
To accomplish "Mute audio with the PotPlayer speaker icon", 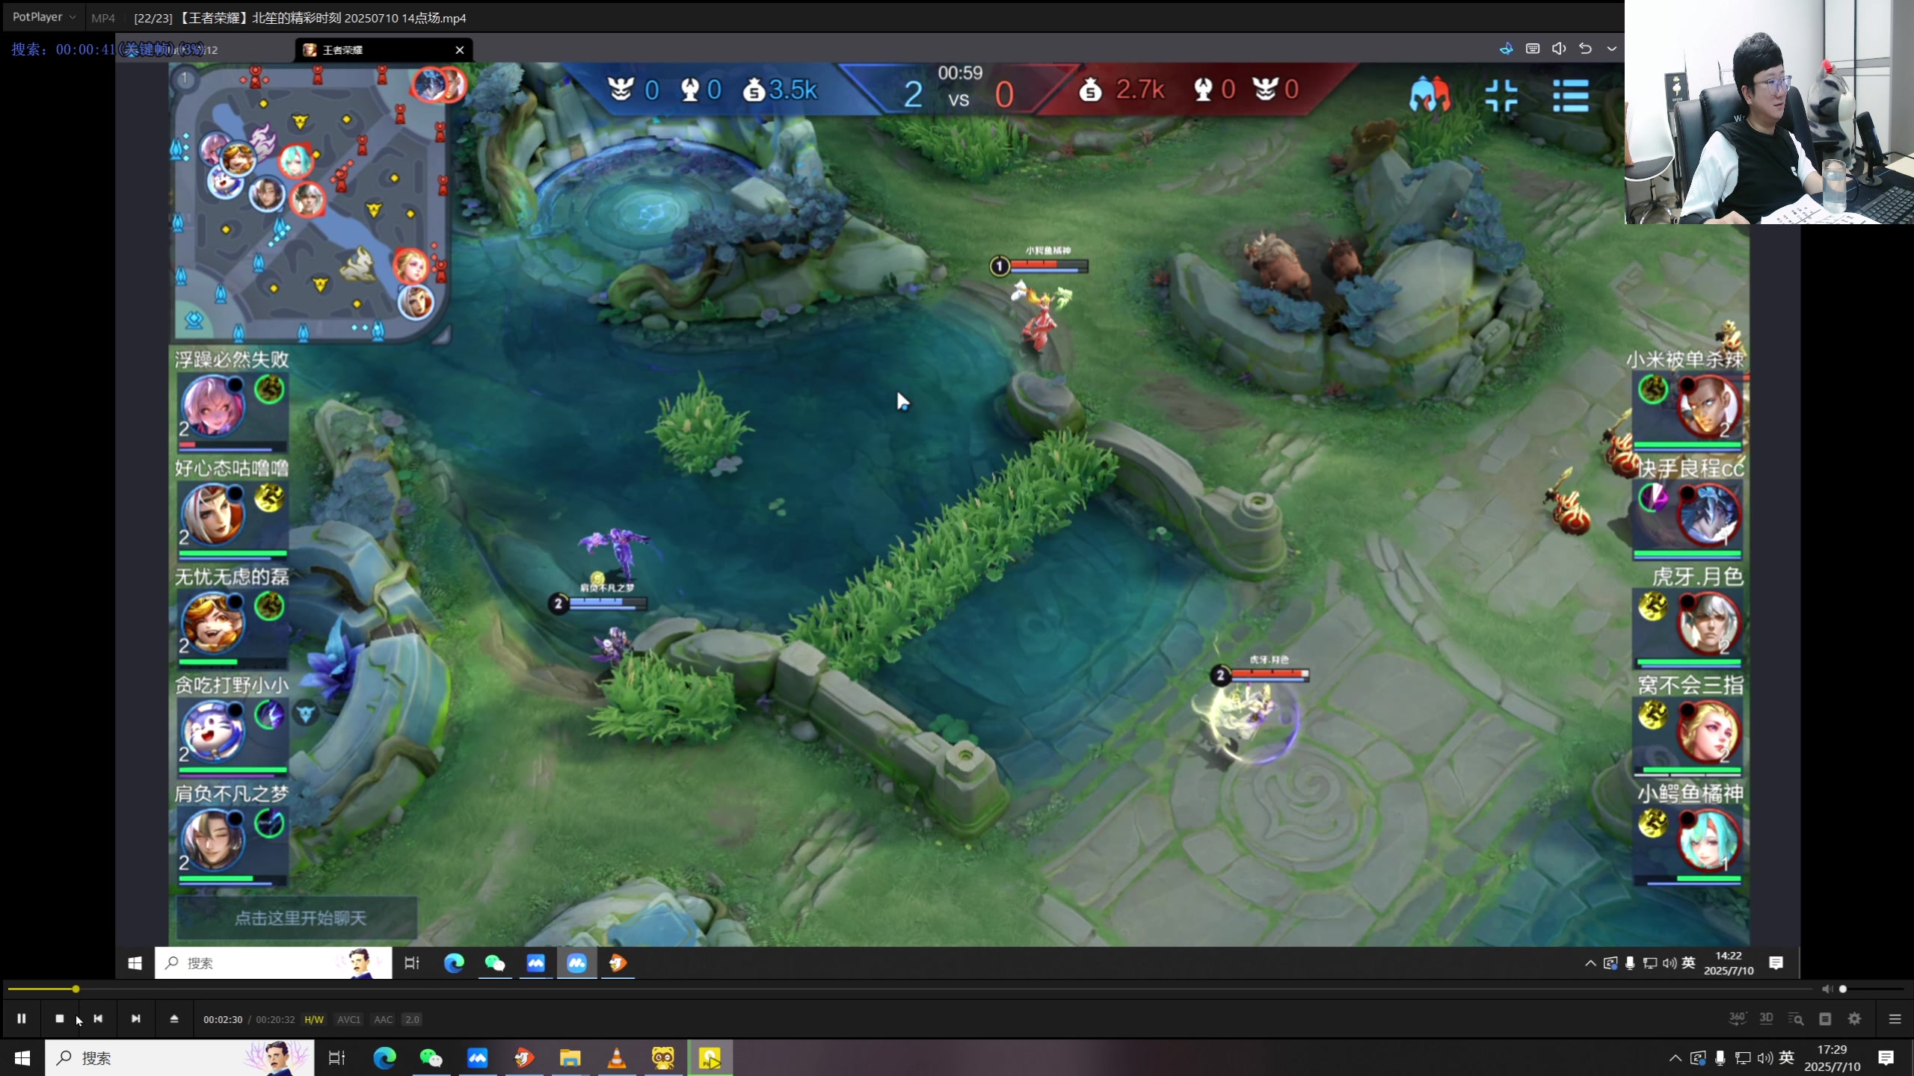I will coord(1827,989).
